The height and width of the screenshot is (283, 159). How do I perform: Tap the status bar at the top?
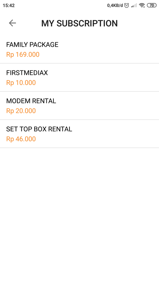click(79, 5)
